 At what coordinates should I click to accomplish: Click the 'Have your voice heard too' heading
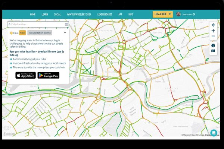(x=37, y=53)
